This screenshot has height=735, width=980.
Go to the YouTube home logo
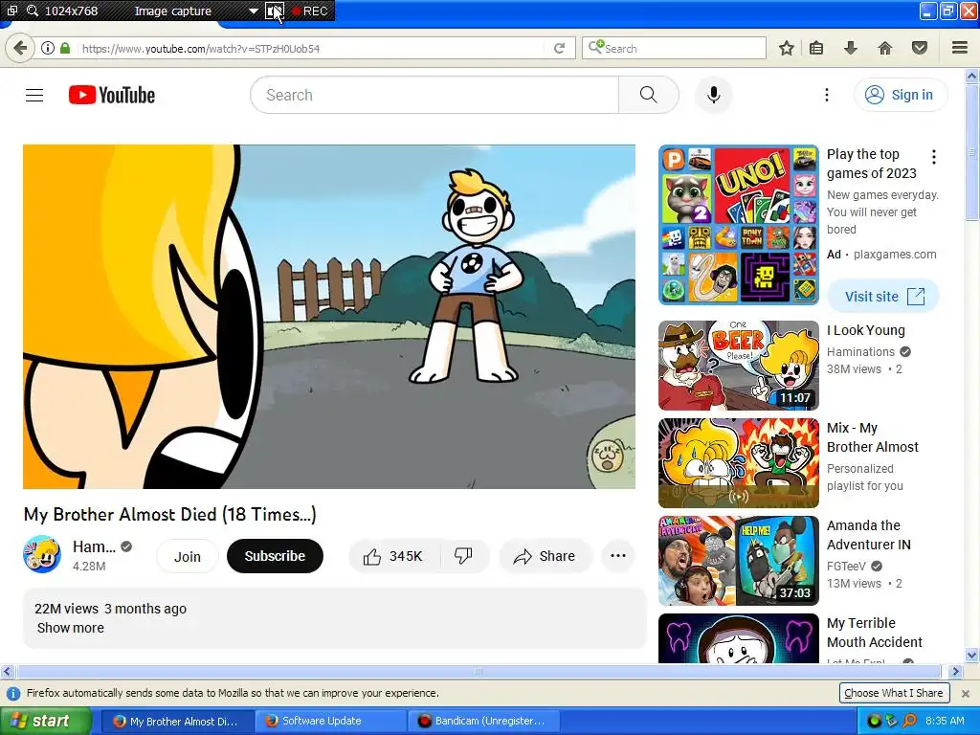[112, 95]
